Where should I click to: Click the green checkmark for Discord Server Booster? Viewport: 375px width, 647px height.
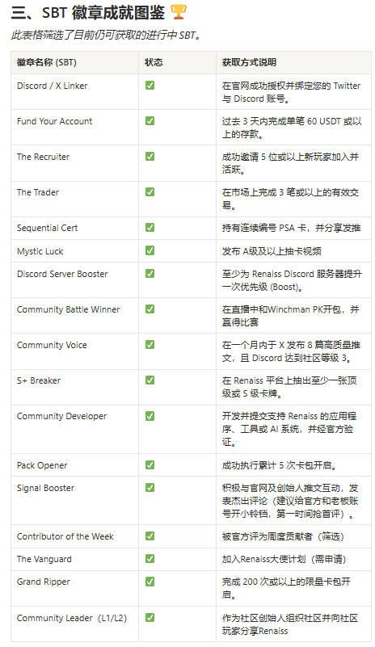(x=150, y=274)
